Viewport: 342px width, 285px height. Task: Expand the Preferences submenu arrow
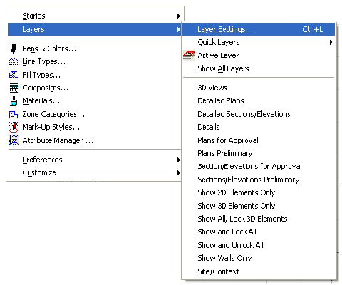coord(179,160)
